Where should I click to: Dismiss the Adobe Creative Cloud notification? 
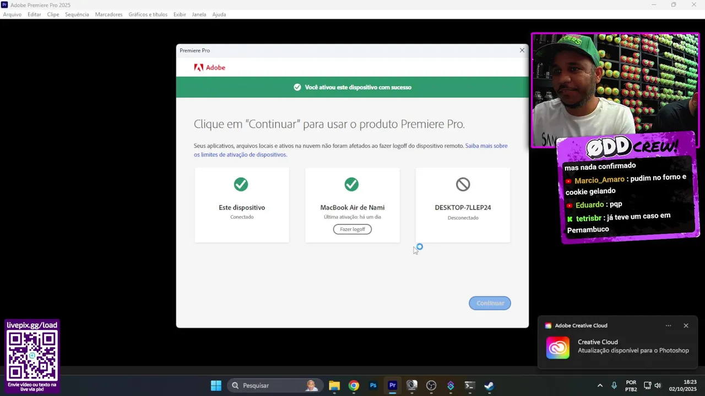pos(686,326)
